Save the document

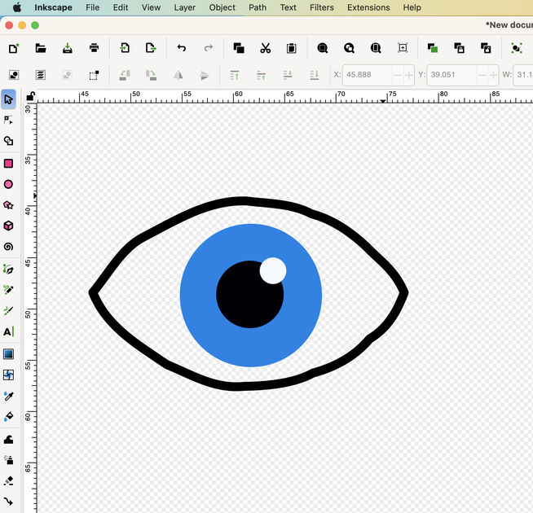coord(68,48)
